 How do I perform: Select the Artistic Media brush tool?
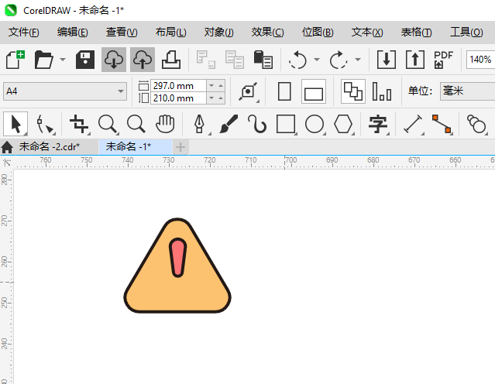tap(229, 124)
